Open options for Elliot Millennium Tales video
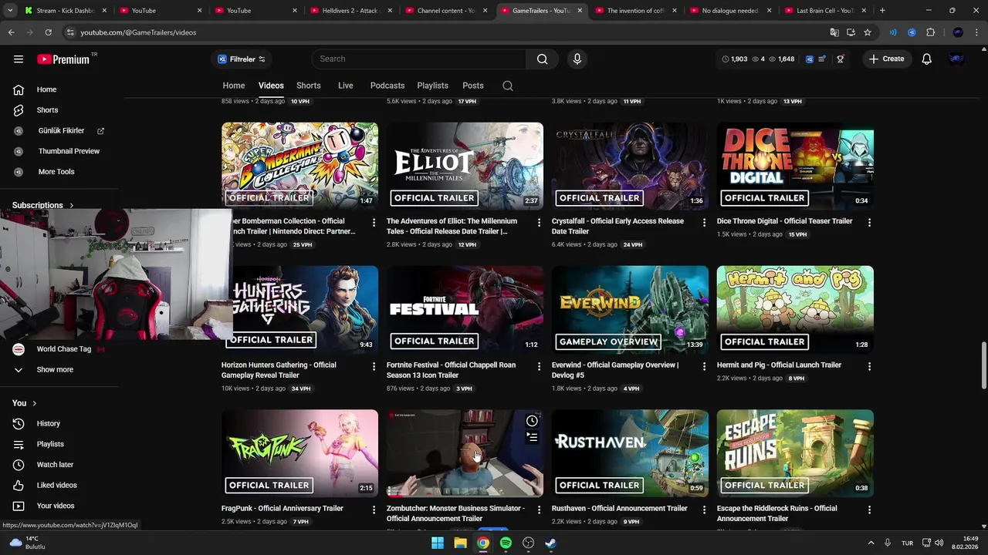Viewport: 988px width, 555px height. point(539,222)
